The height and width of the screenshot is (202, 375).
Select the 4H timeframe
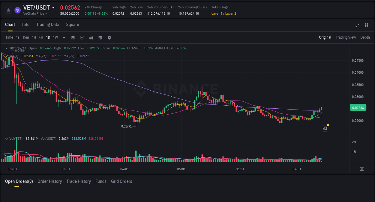[41, 37]
